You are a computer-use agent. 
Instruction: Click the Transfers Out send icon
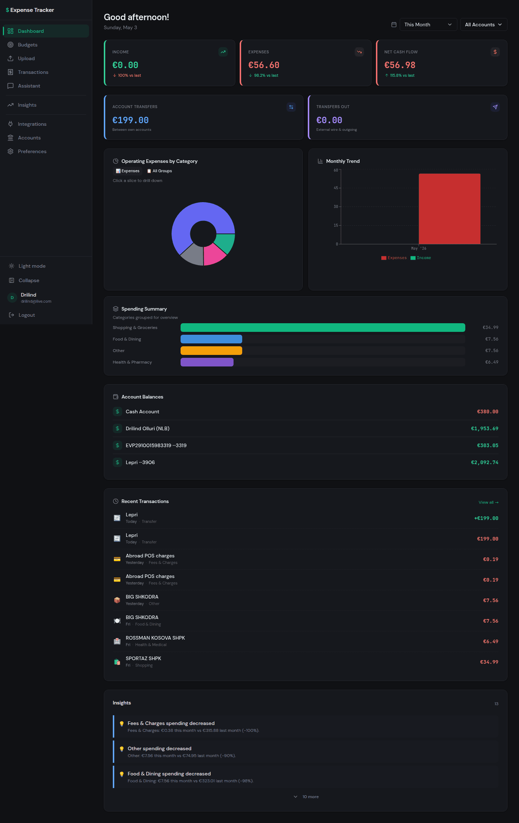(495, 107)
